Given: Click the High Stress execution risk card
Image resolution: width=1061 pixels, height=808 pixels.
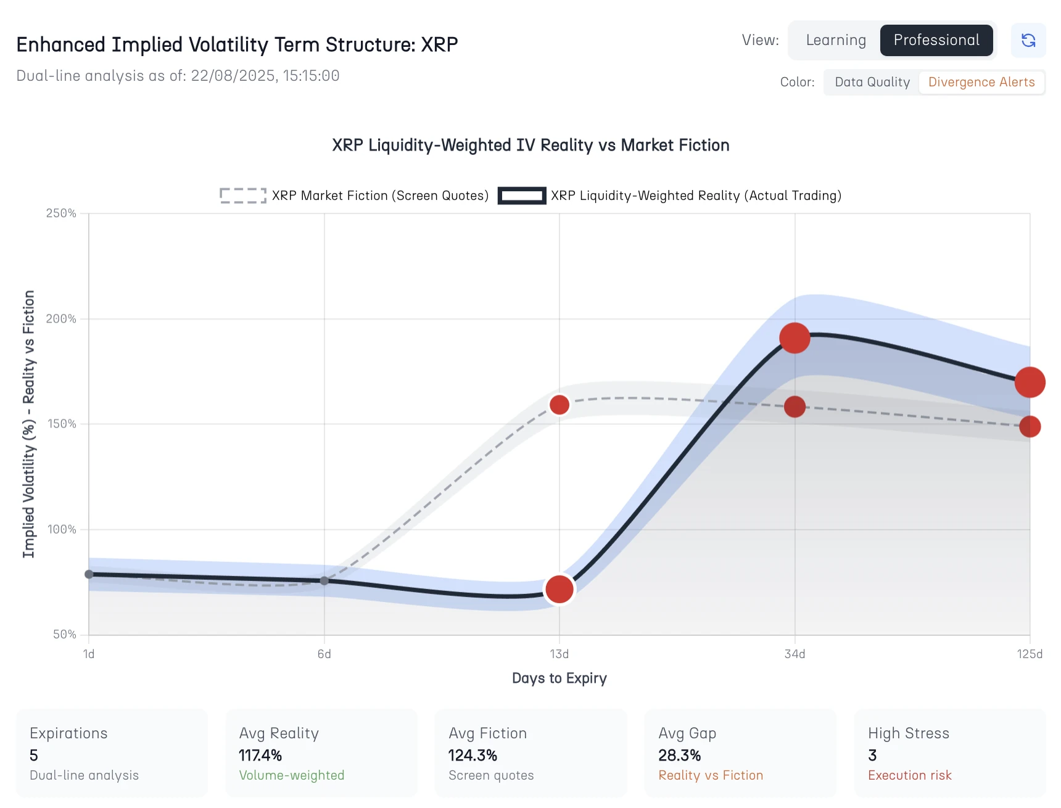Looking at the screenshot, I should point(949,753).
